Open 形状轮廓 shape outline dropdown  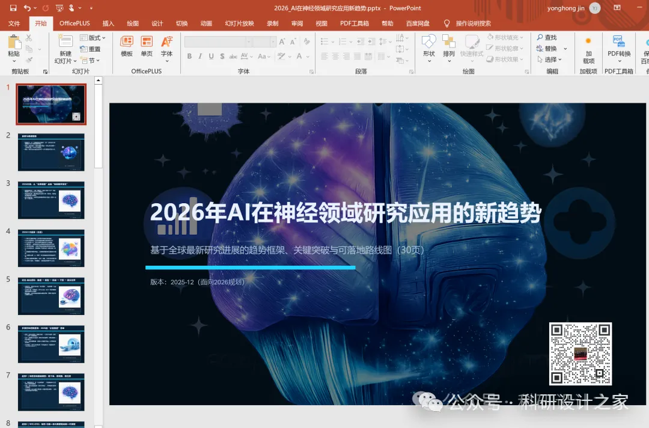click(505, 49)
